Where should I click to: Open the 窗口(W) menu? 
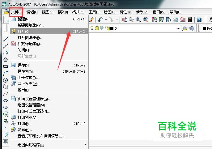(x=159, y=12)
